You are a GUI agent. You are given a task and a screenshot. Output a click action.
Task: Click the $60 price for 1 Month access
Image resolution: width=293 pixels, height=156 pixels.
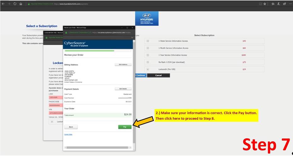tap(244, 48)
